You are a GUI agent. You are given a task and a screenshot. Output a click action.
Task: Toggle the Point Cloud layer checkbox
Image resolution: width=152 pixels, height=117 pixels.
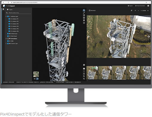[8, 36]
